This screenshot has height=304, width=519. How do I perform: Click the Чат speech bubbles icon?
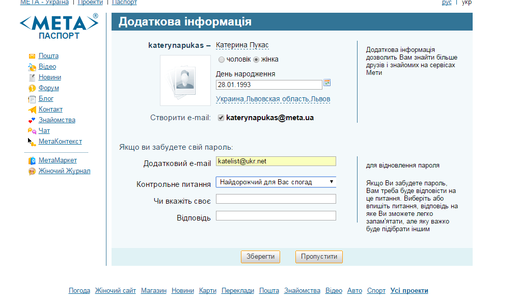tap(32, 131)
